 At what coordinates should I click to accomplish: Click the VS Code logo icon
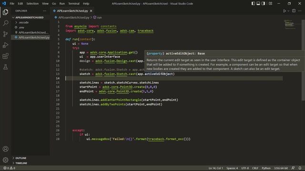tap(4, 3)
